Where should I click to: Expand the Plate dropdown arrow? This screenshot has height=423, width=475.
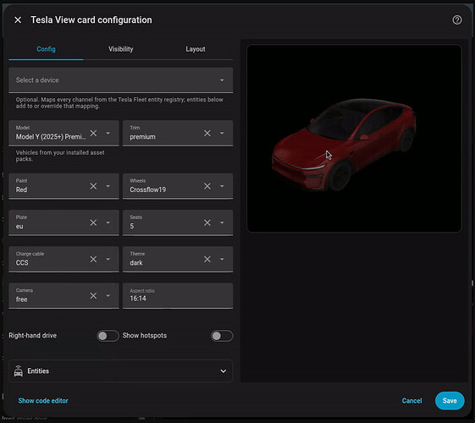[x=108, y=222]
